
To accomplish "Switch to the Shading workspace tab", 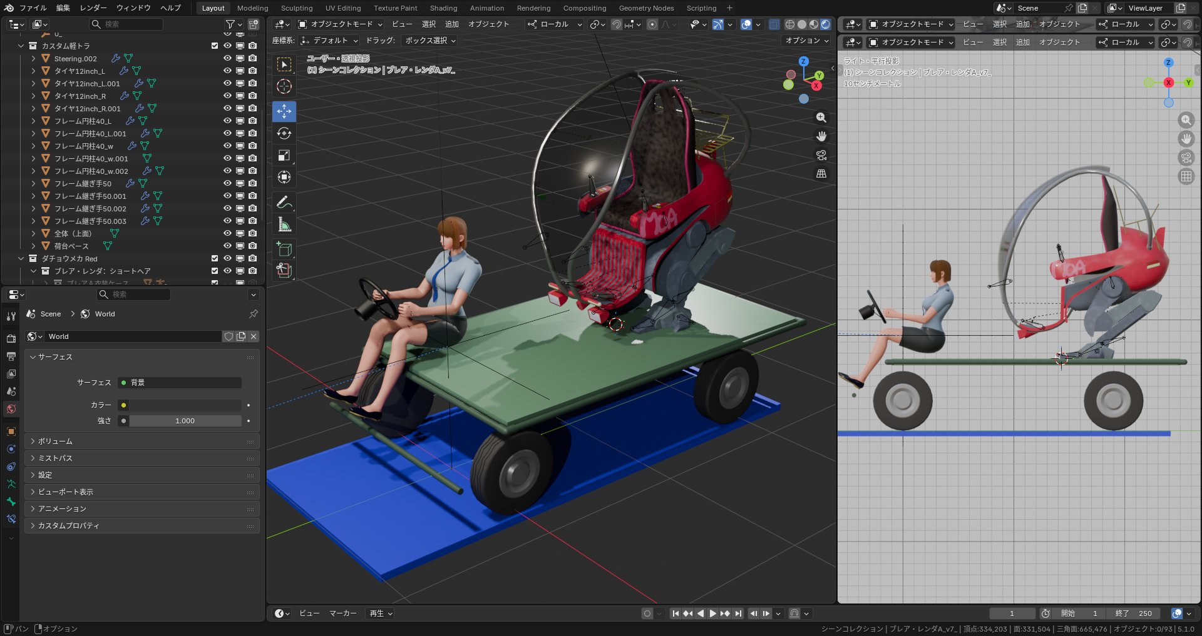I will (443, 8).
